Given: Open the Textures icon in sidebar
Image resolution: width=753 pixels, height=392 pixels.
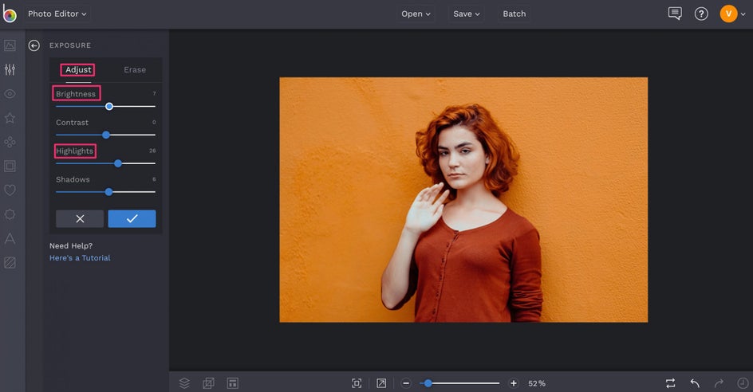Looking at the screenshot, I should (10, 262).
